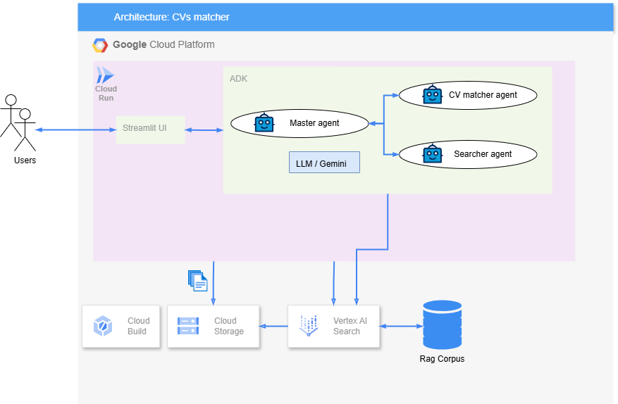Click the Vertex AI Search funnel icon
The image size is (618, 404).
click(309, 326)
